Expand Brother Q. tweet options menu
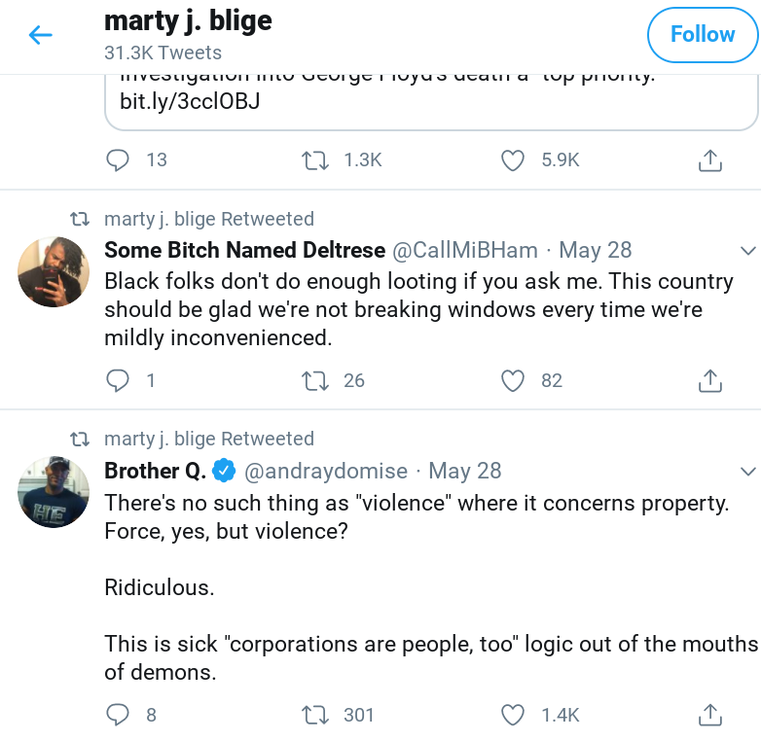 (747, 471)
